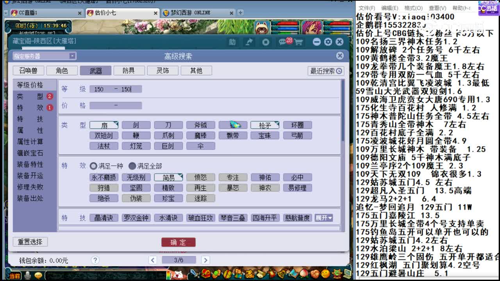Close the CC直播1 tab
Image resolution: width=500 pixels, height=281 pixels.
pos(79,13)
